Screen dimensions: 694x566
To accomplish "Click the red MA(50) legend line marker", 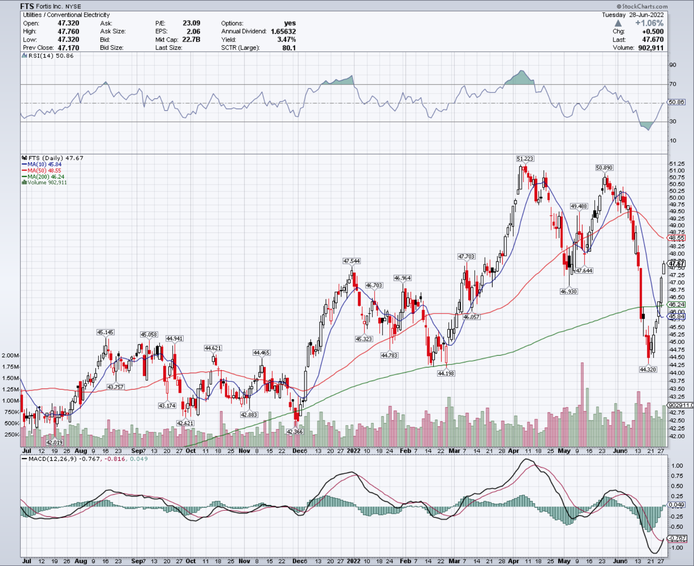I will (24, 171).
